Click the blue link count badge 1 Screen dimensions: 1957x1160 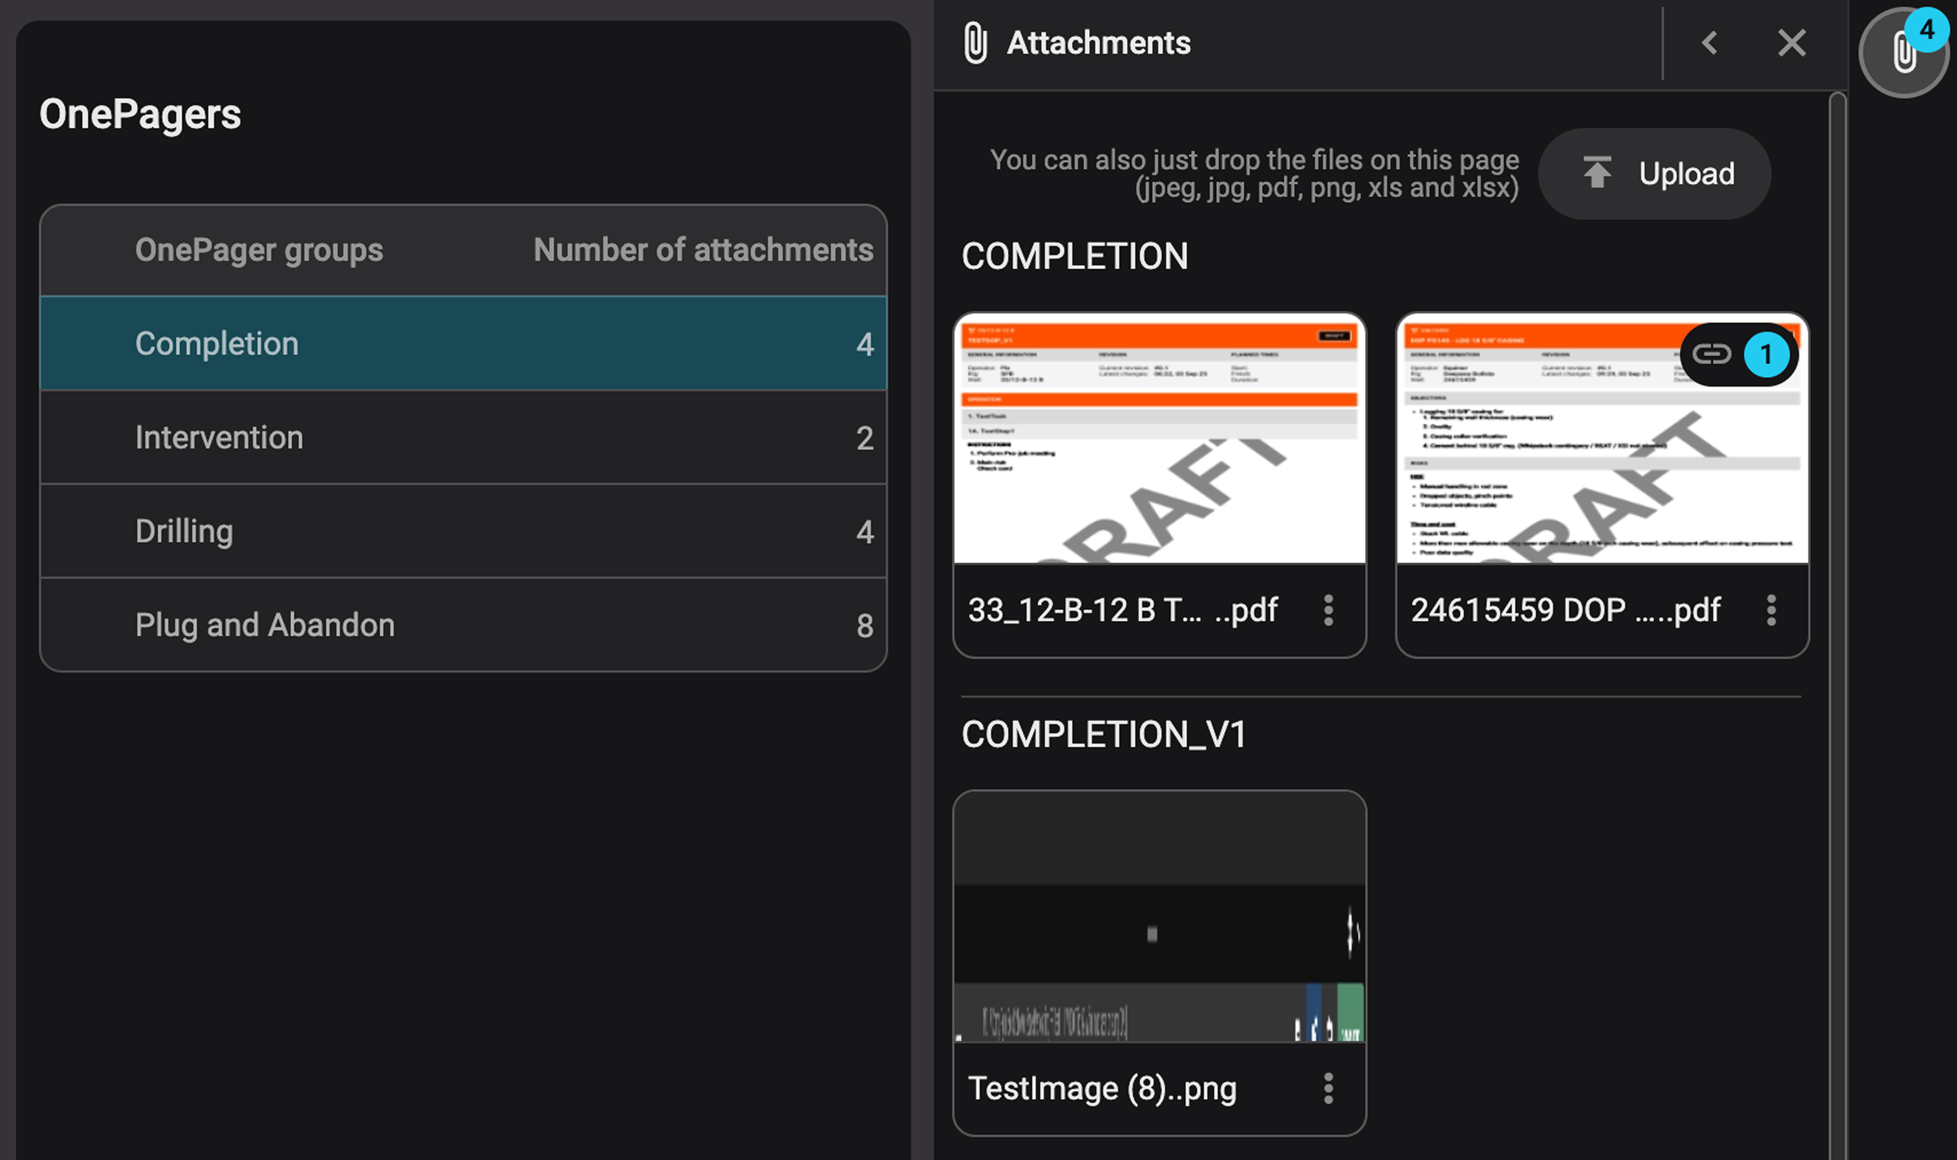(1765, 354)
